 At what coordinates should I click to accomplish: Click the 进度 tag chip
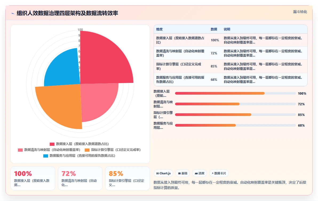click(x=200, y=173)
